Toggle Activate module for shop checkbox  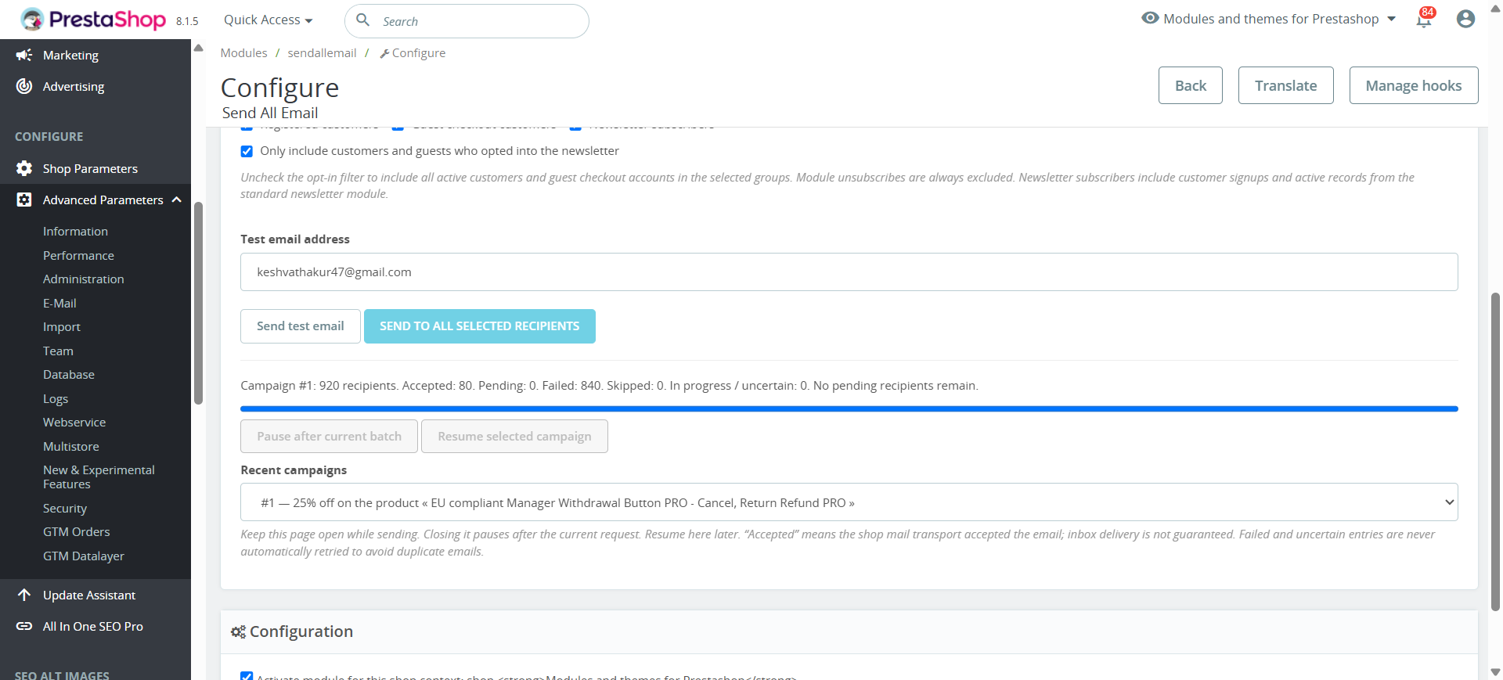tap(247, 676)
